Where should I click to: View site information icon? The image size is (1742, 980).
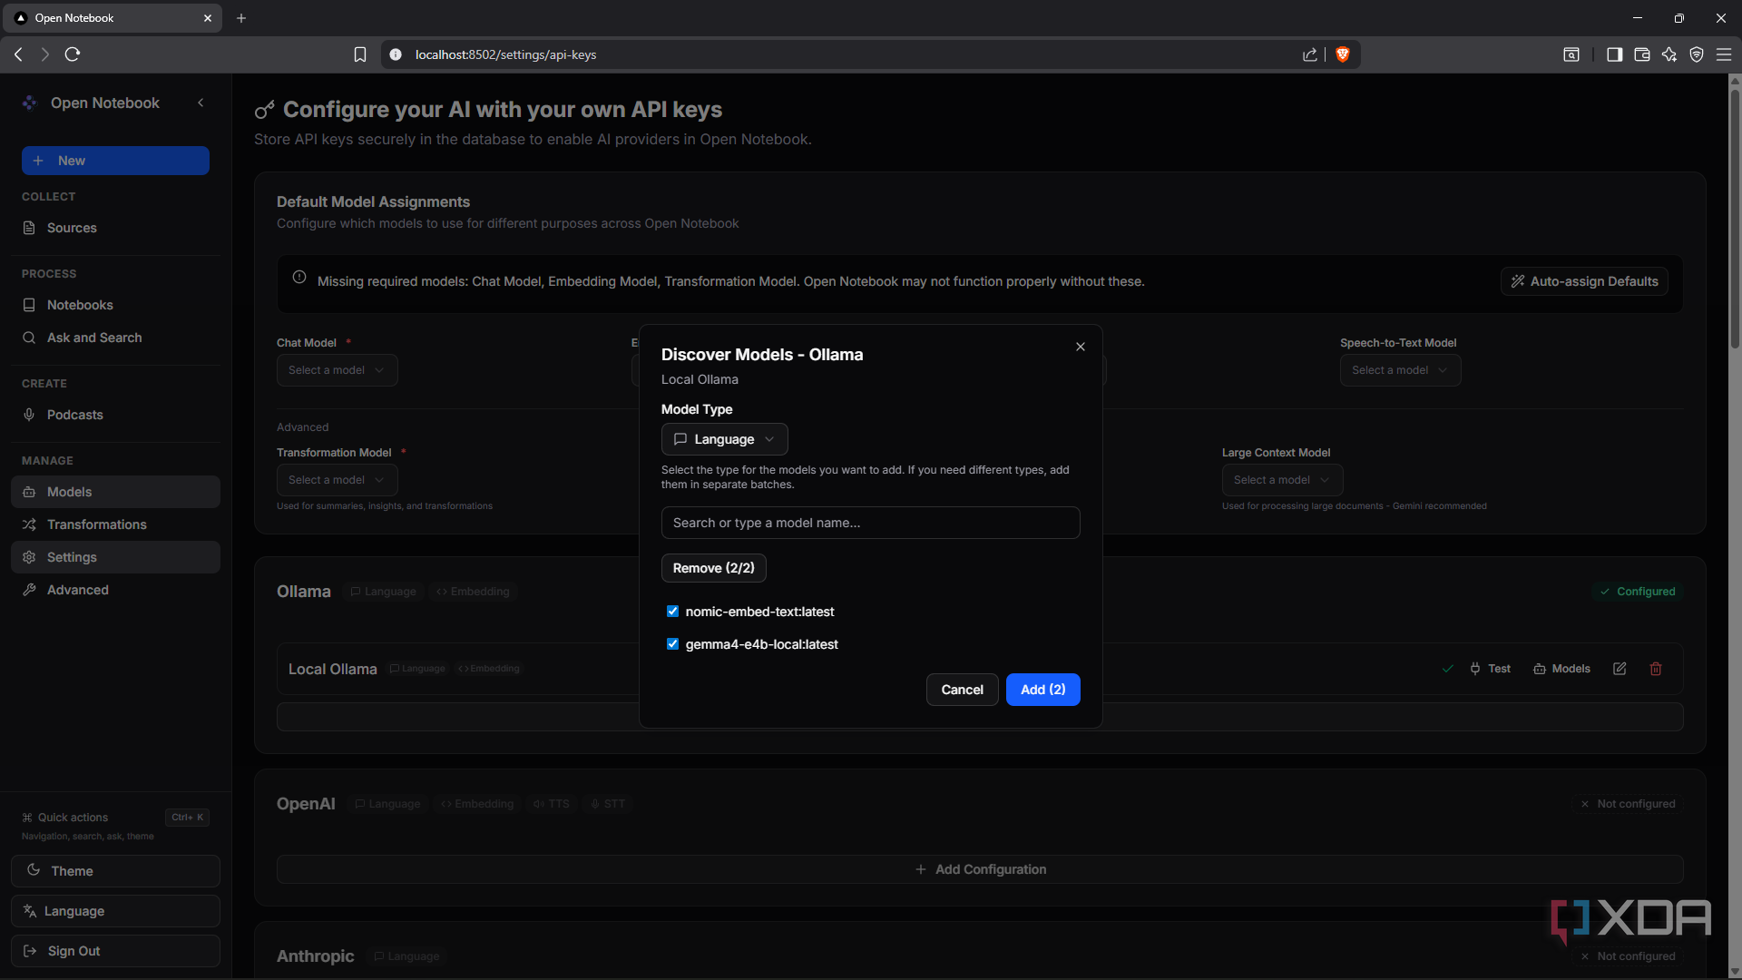tap(396, 54)
